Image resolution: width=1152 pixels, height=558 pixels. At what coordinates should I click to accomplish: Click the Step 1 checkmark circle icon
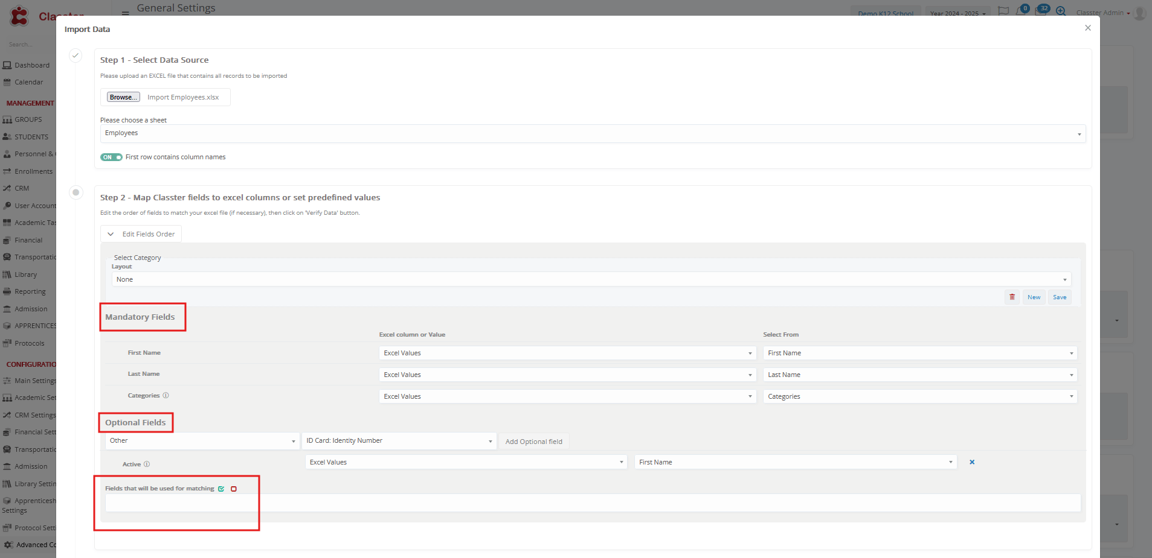(76, 55)
